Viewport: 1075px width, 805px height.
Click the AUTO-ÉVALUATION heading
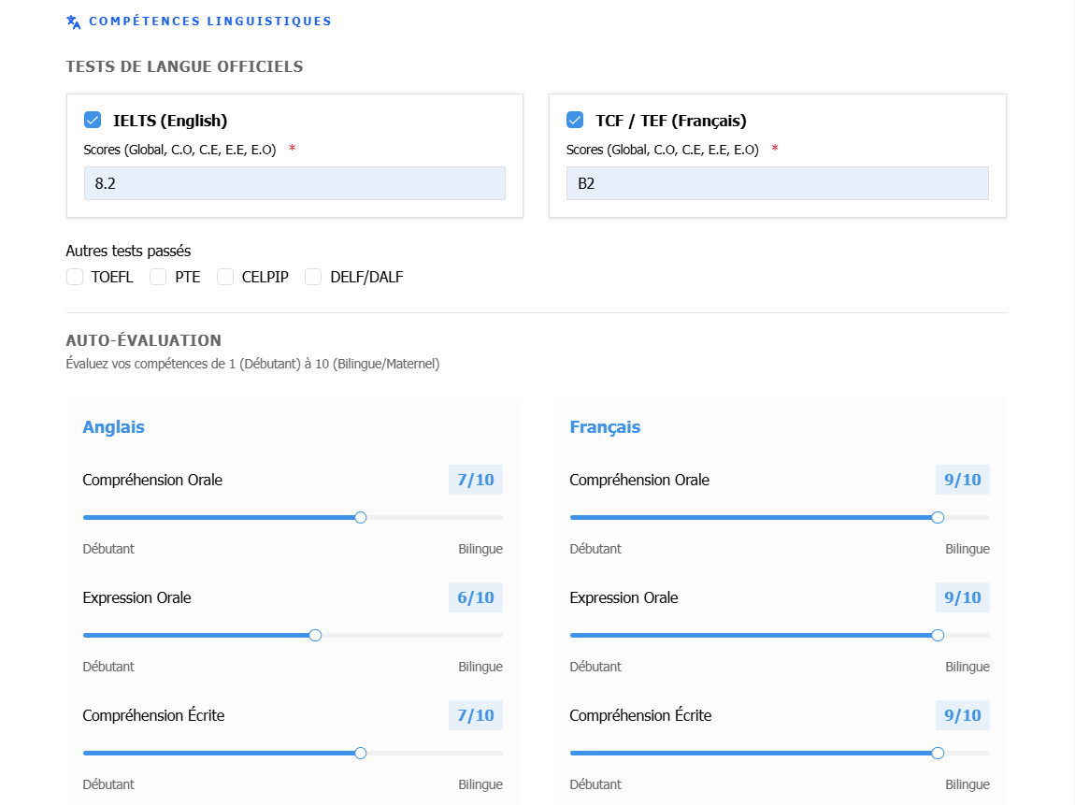tap(144, 340)
